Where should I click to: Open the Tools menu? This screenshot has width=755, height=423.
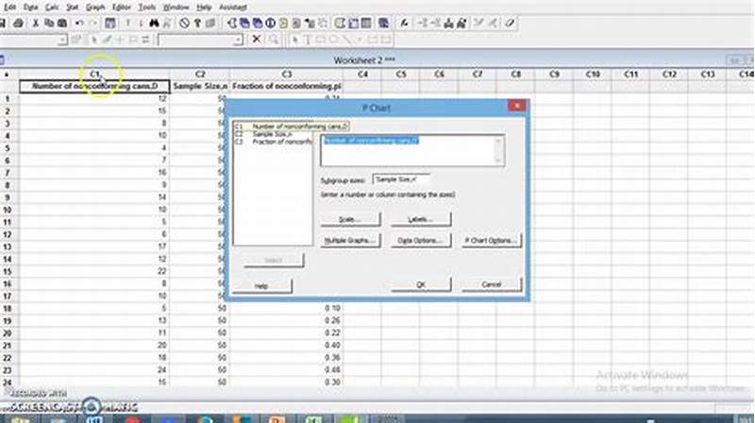pos(147,8)
